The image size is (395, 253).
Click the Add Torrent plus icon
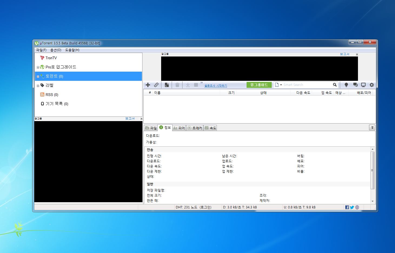click(x=148, y=85)
